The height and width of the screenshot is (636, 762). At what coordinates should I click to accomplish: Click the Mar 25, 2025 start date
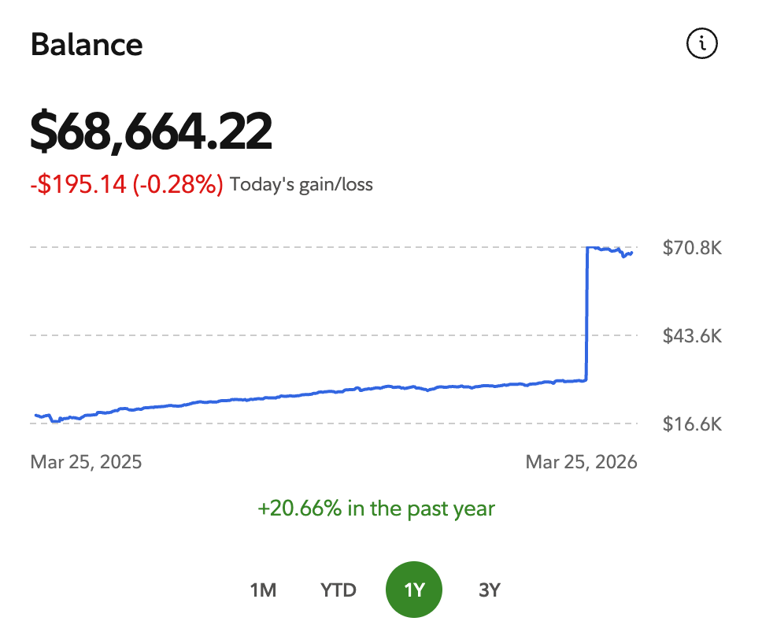[87, 461]
